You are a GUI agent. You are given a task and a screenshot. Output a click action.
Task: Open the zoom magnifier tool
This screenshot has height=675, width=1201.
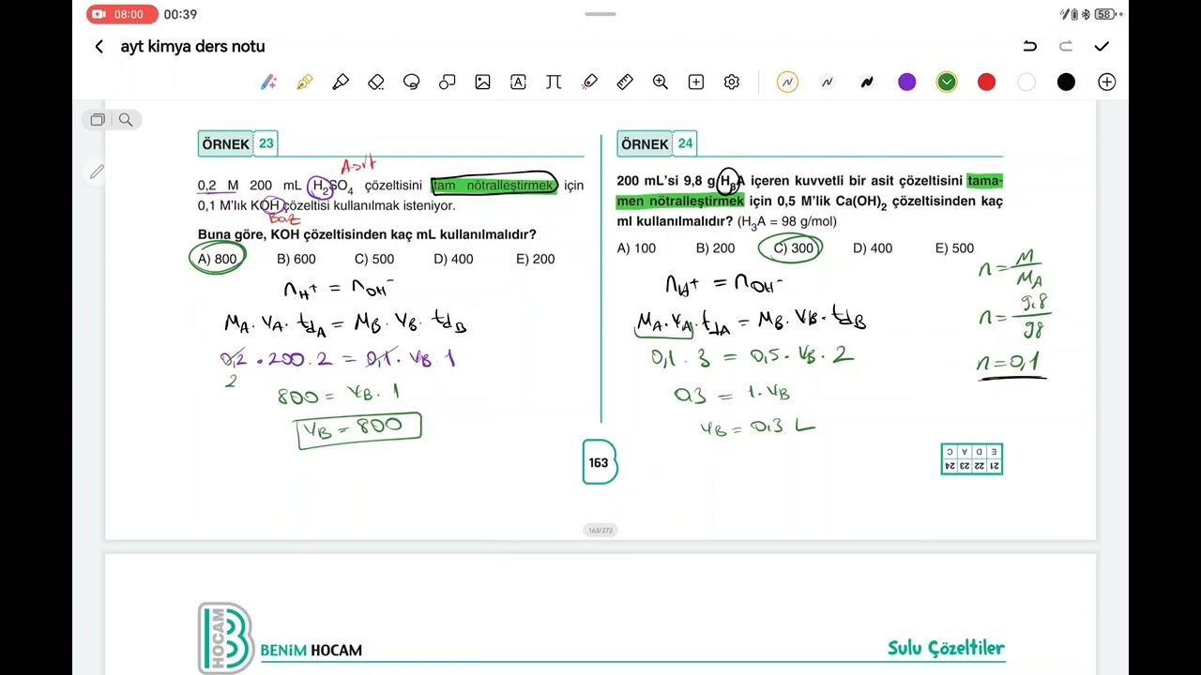point(661,82)
